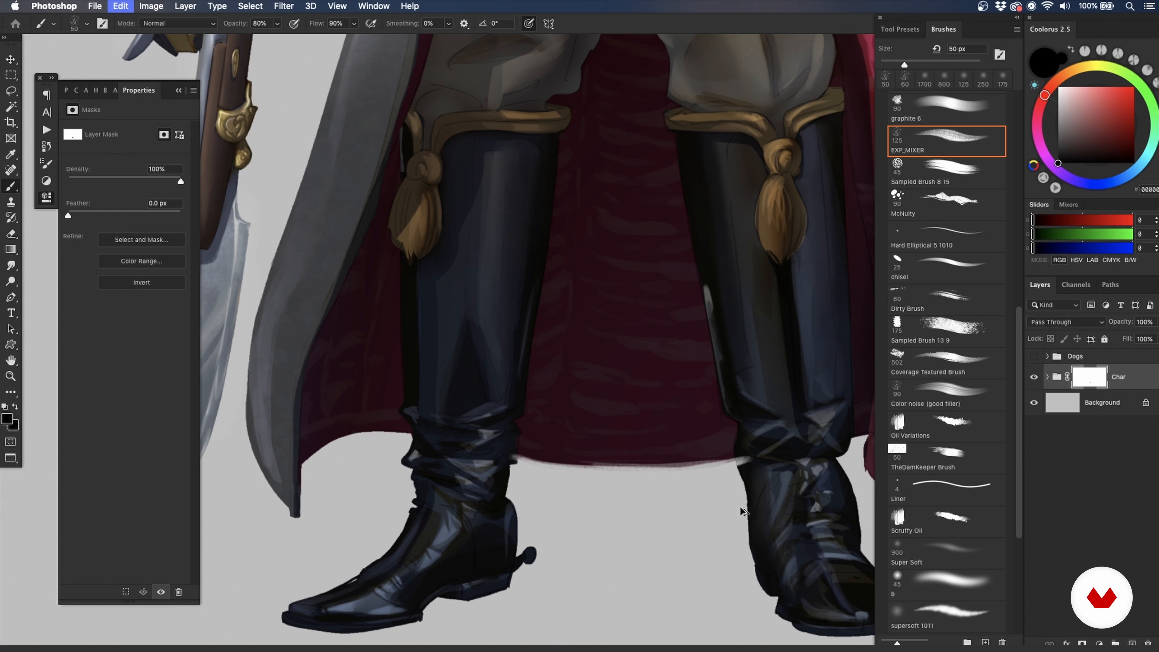This screenshot has width=1159, height=652.
Task: Toggle mask visibility eye in Properties
Action: click(x=161, y=592)
